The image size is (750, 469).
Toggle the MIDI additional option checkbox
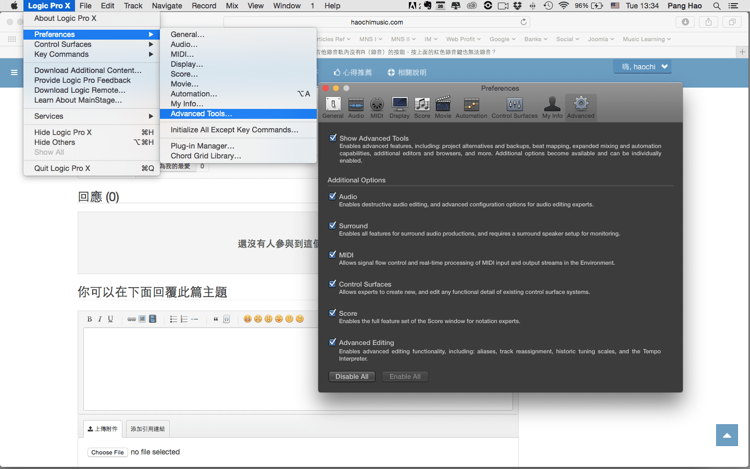click(x=332, y=255)
